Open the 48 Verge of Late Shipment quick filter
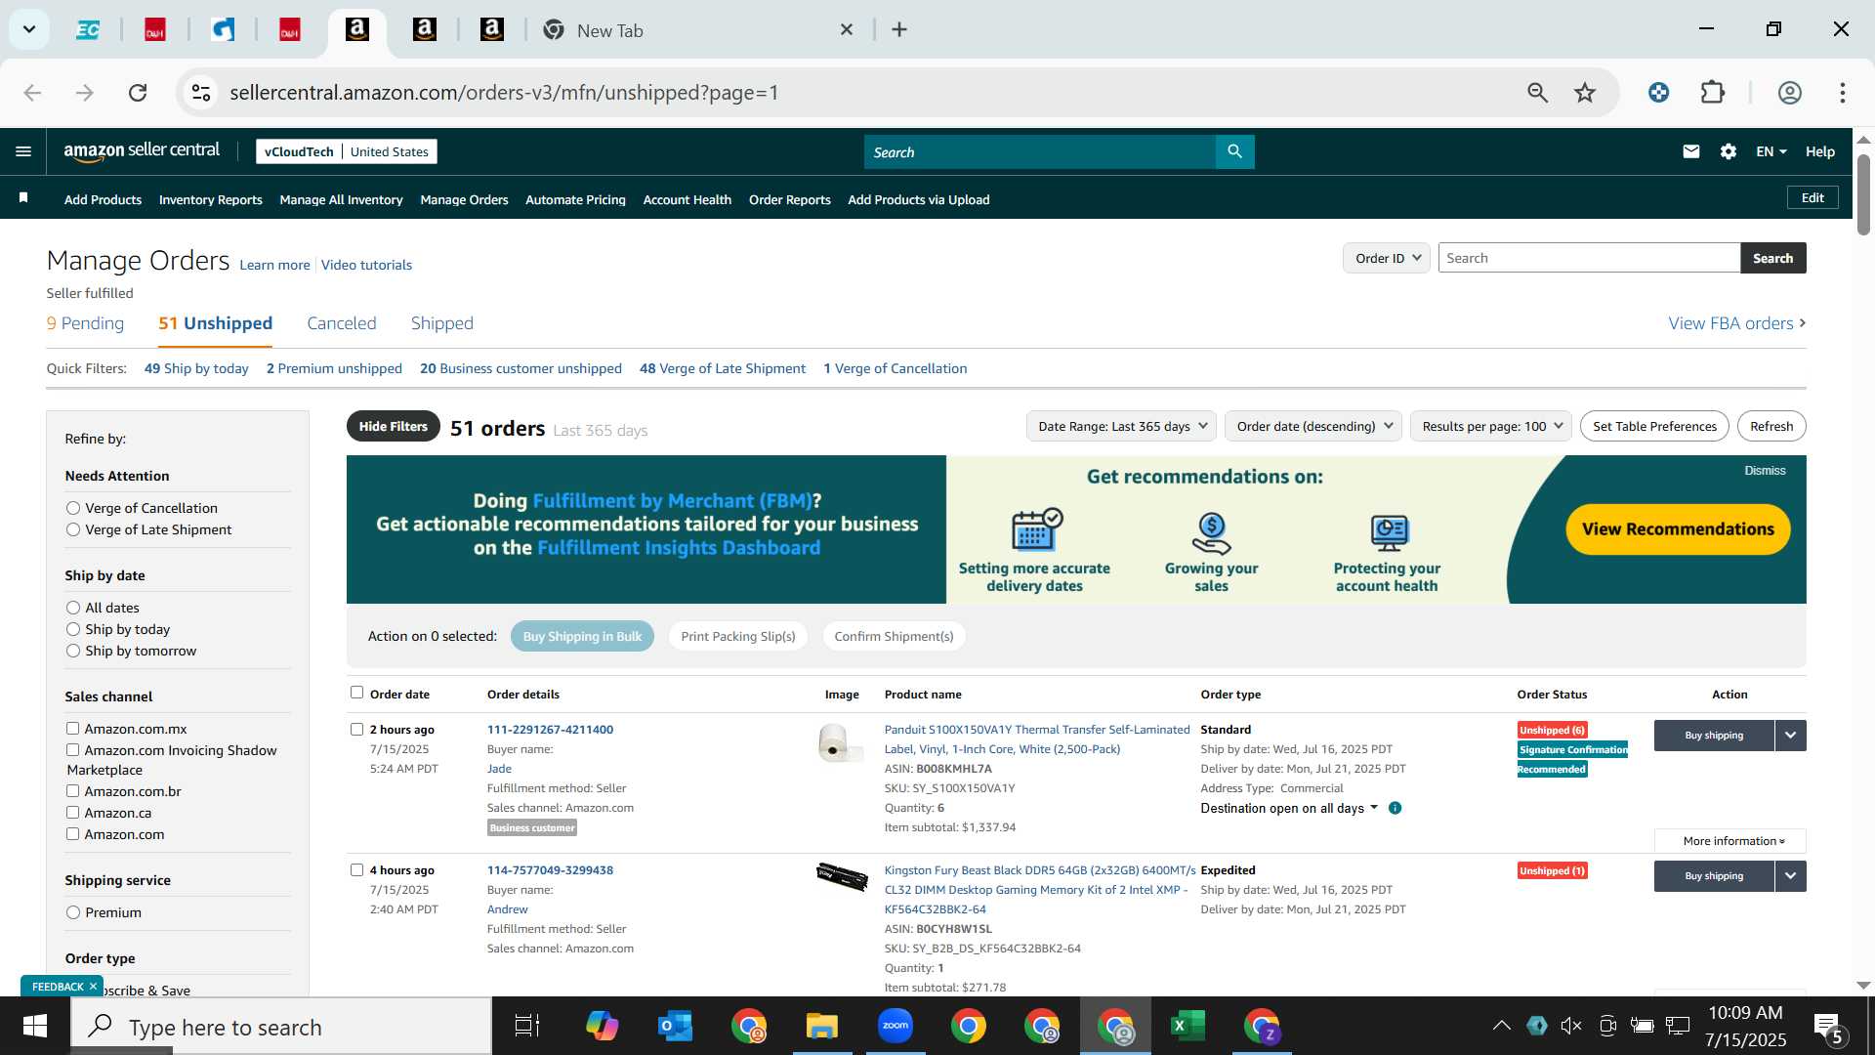 722,368
